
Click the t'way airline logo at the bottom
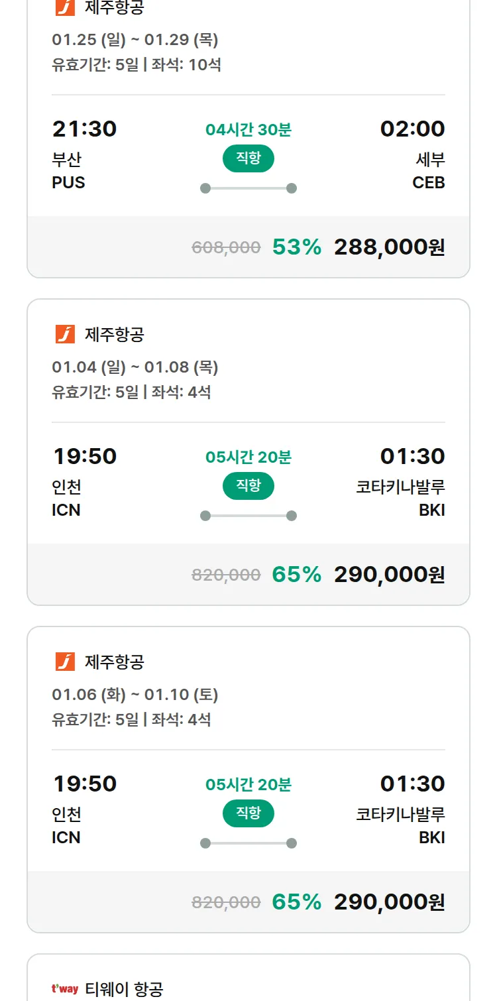coord(65,989)
